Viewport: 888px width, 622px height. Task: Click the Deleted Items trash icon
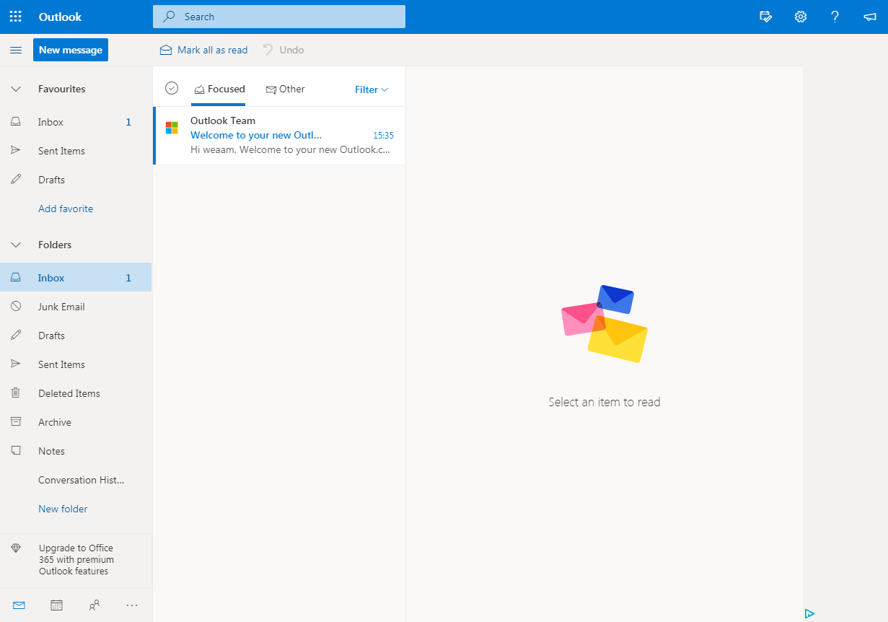point(16,393)
